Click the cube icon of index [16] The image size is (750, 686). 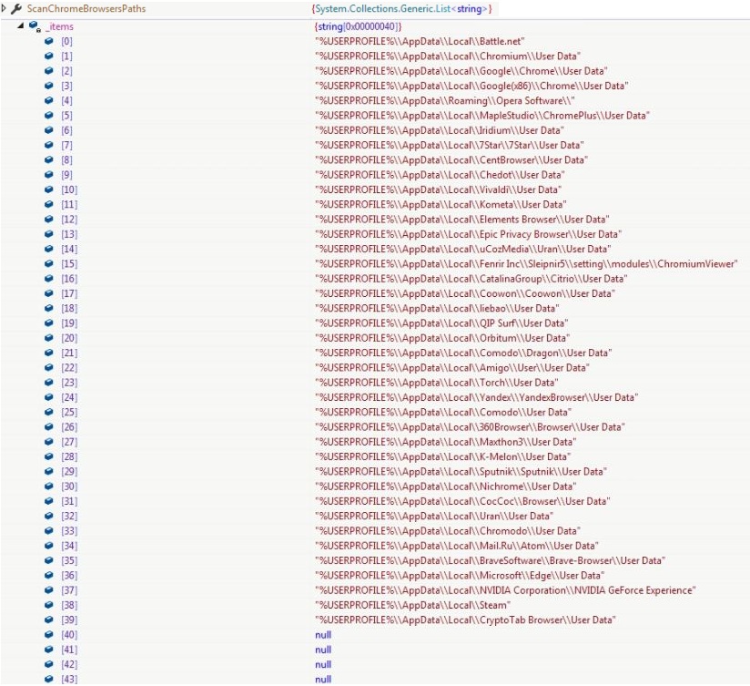49,279
